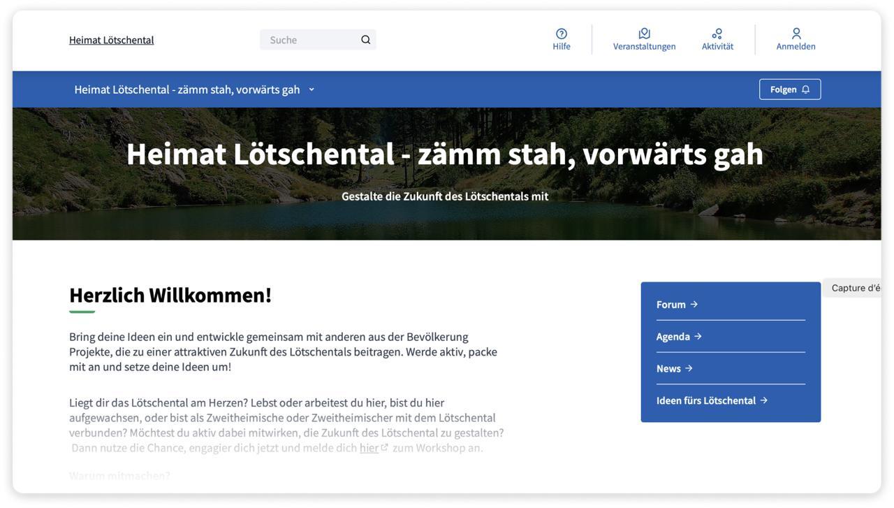Click arrow beside Ideen fürs Lötschental
This screenshot has height=508, width=894.
[763, 401]
